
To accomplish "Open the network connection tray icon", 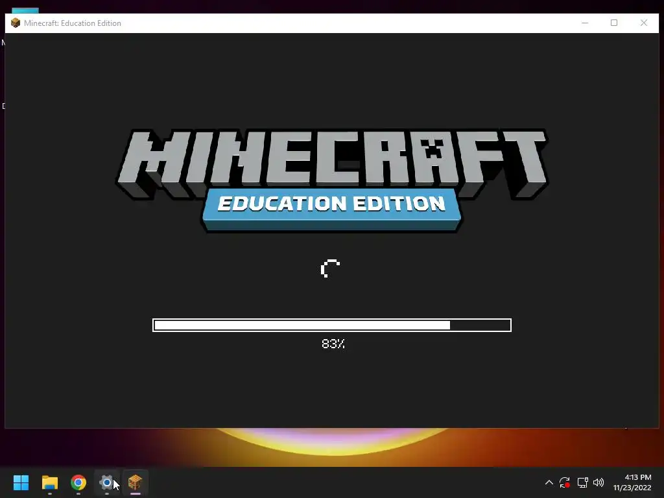I will pos(582,482).
